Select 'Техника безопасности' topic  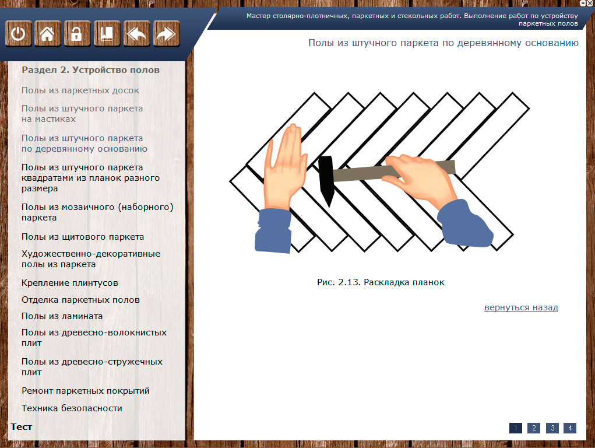[72, 408]
